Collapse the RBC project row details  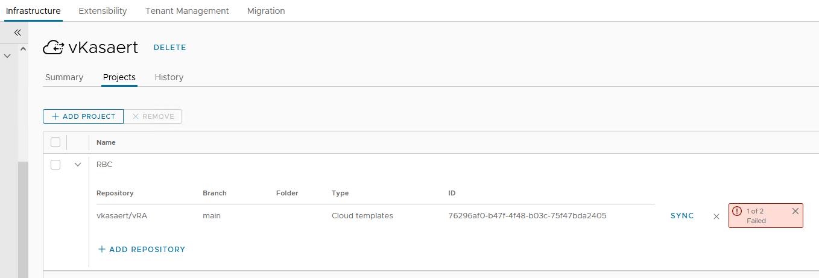tap(78, 165)
